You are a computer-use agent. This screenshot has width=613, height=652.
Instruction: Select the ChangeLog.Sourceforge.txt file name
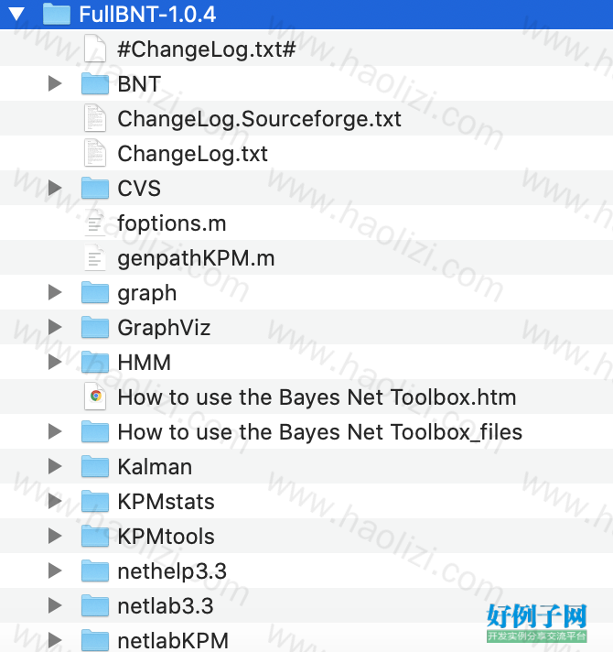click(x=259, y=119)
